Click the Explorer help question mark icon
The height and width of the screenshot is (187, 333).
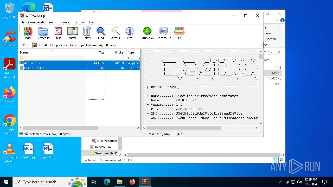(x=282, y=20)
